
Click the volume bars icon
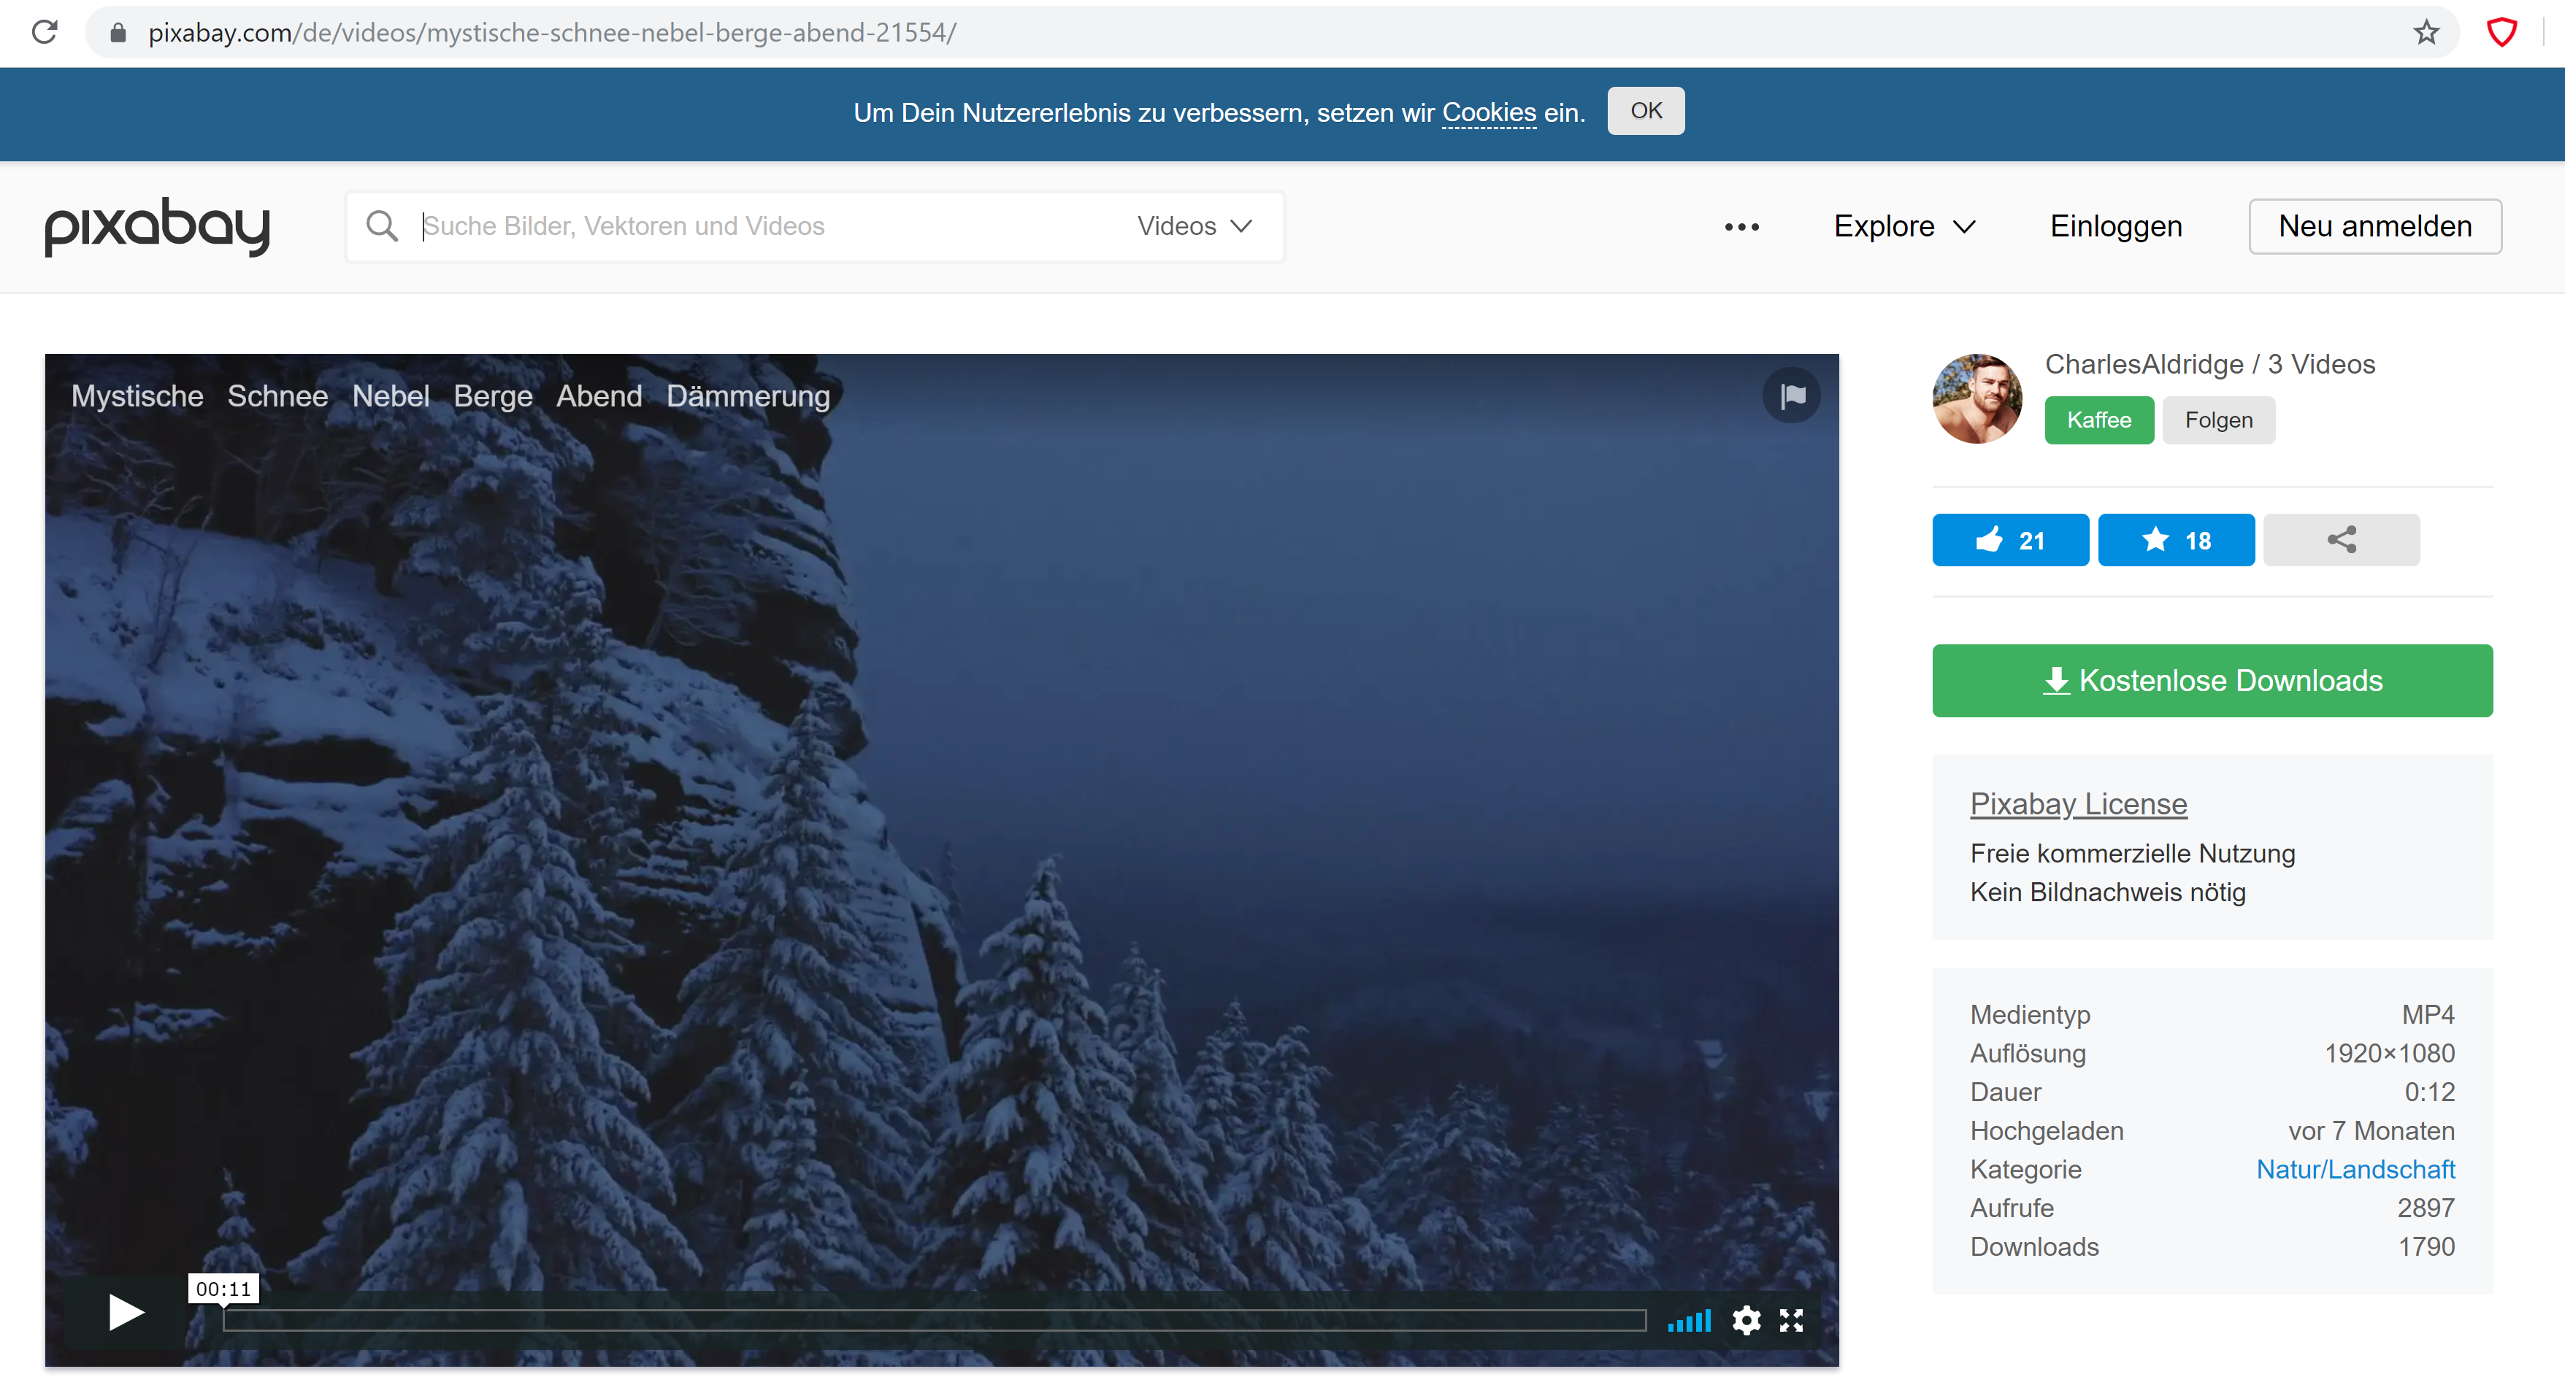pyautogui.click(x=1689, y=1320)
